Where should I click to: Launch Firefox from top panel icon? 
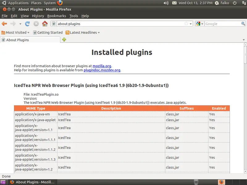coord(60,3)
